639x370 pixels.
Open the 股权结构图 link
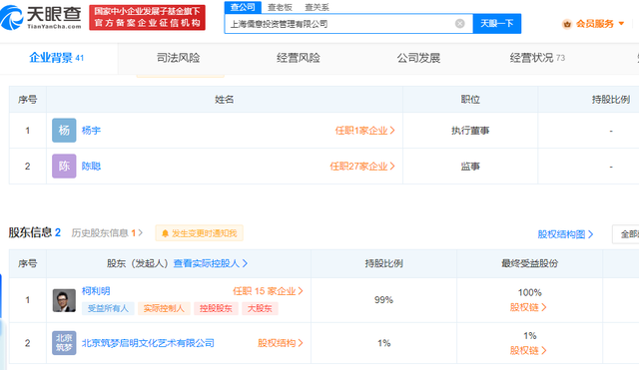coord(565,234)
